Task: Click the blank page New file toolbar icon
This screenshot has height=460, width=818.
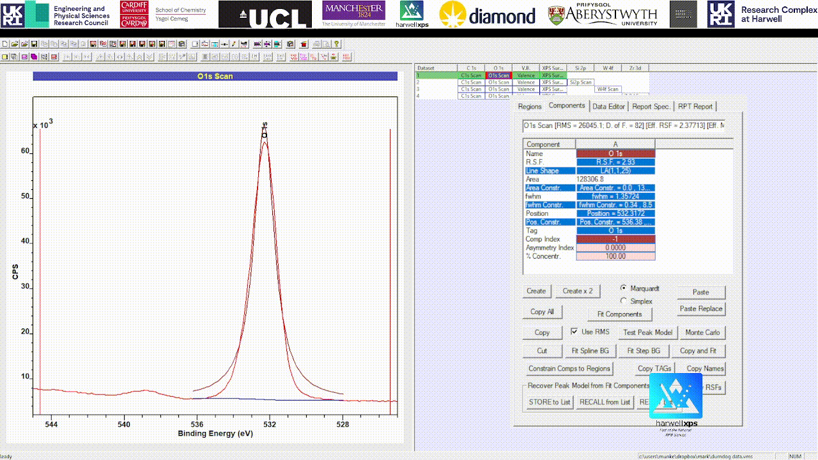Action: point(5,44)
